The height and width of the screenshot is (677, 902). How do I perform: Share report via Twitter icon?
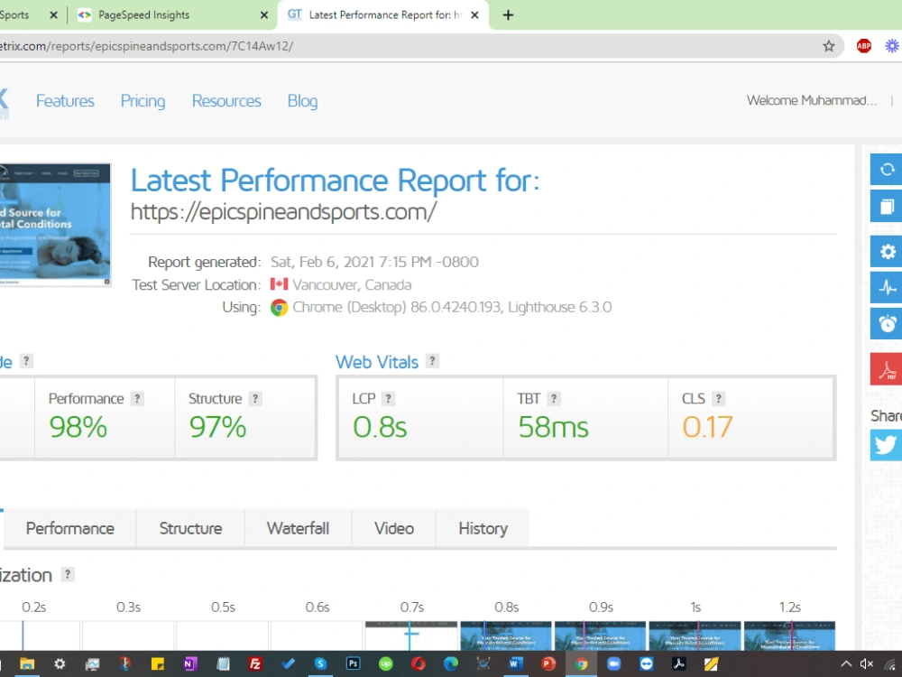coord(887,445)
